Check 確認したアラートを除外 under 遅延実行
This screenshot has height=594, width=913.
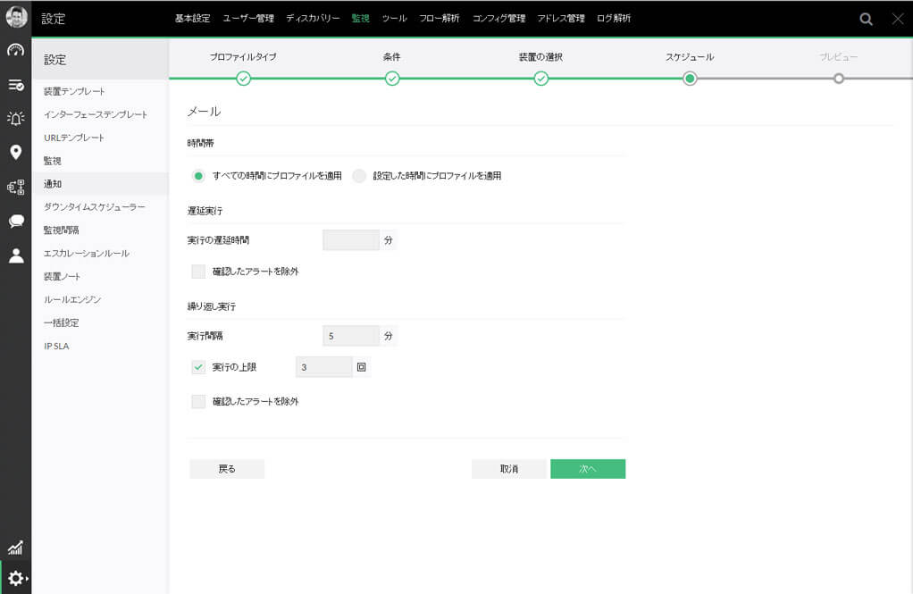point(198,272)
